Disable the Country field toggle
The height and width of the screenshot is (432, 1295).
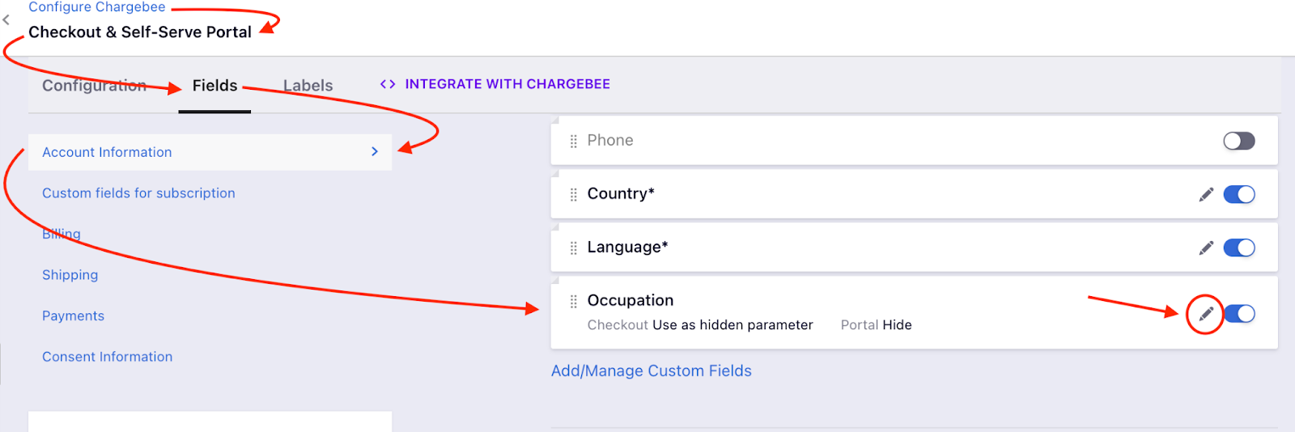tap(1238, 194)
